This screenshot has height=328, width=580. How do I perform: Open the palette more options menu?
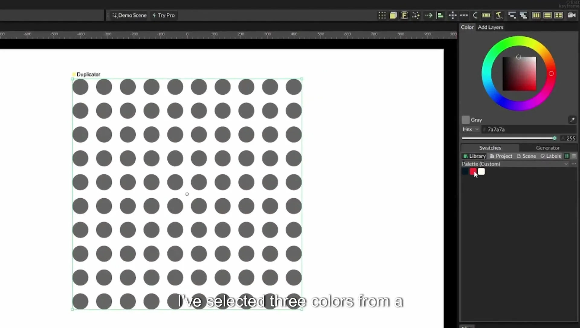pos(574,164)
